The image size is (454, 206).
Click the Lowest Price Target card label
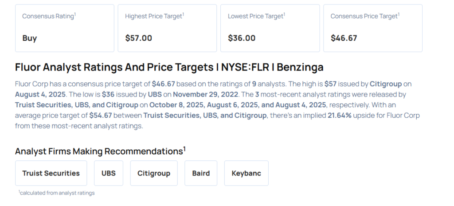(256, 16)
